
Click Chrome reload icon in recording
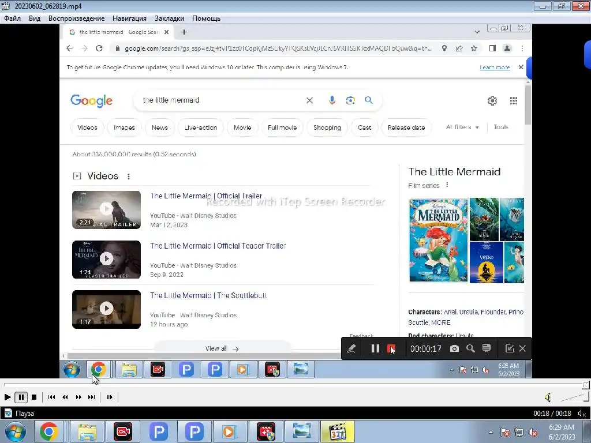coord(99,48)
